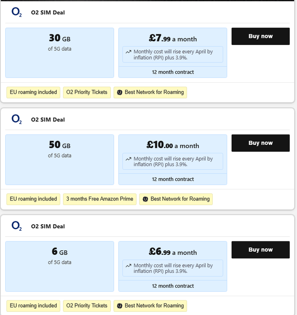Click the £6.99 a month price
Screen dimensions: 297x315
[x=173, y=252]
